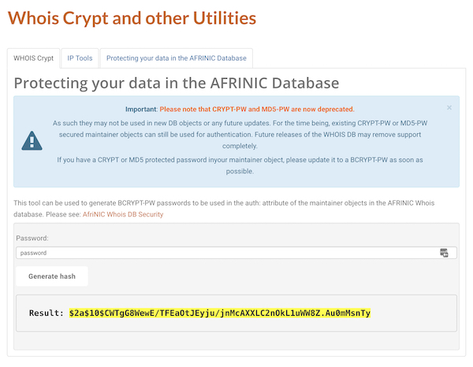This screenshot has width=473, height=367.
Task: Click the highlighted bcrypt hash result
Action: pyautogui.click(x=220, y=313)
